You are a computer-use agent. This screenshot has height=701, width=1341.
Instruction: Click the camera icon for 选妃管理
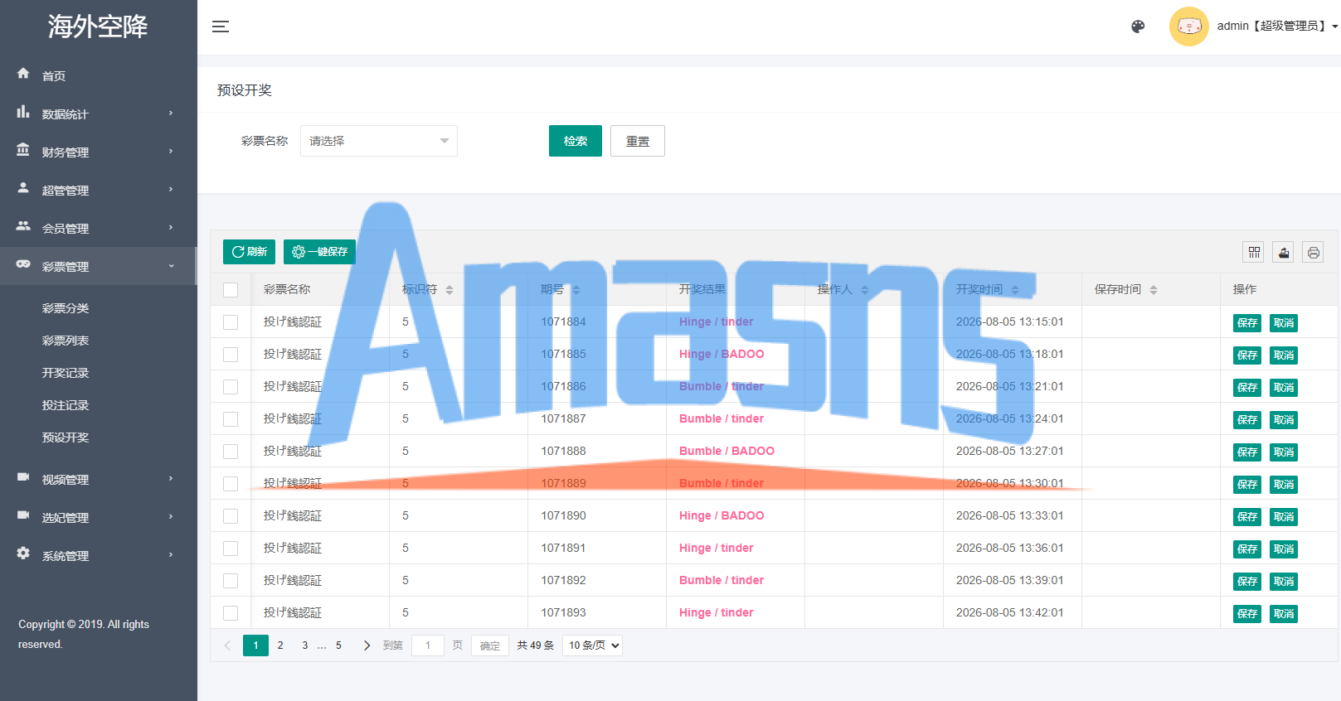pyautogui.click(x=23, y=515)
